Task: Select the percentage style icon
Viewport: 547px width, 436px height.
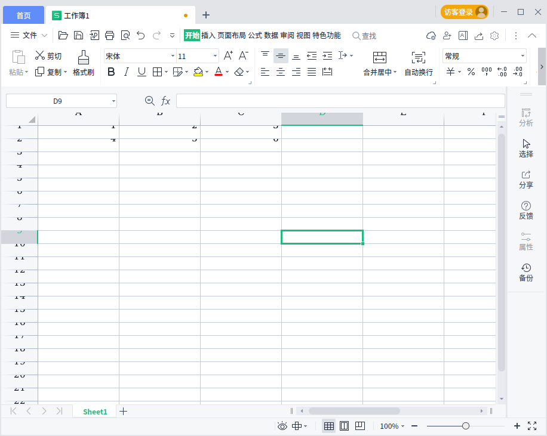Action: tap(471, 72)
